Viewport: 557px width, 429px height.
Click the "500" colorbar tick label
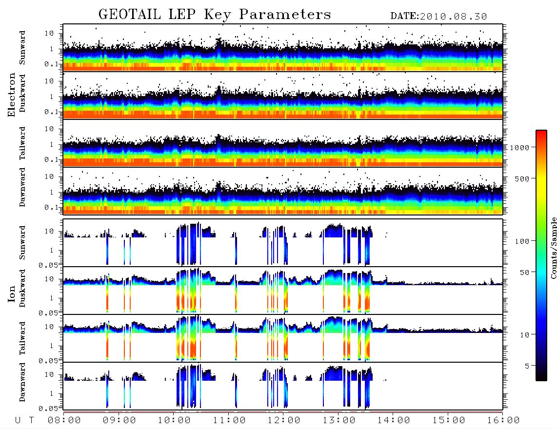(522, 178)
